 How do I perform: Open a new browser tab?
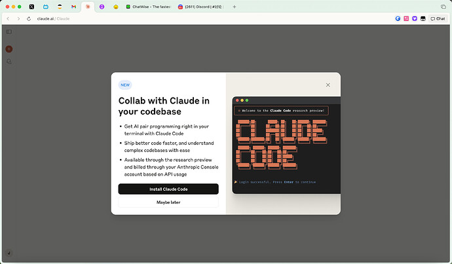pos(235,7)
